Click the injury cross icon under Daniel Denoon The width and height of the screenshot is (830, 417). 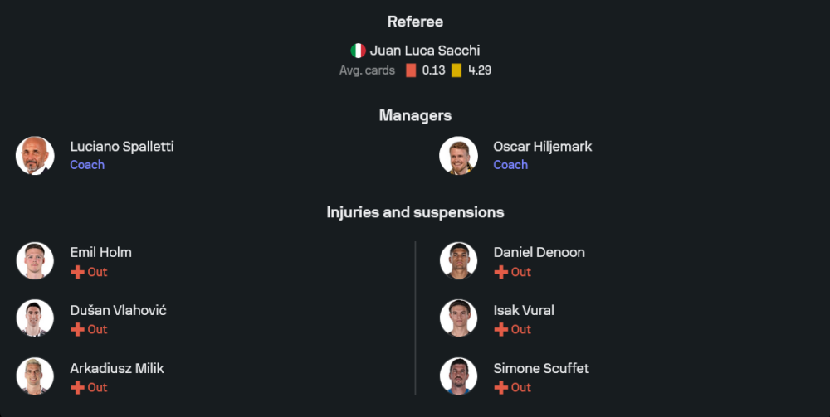click(x=500, y=272)
